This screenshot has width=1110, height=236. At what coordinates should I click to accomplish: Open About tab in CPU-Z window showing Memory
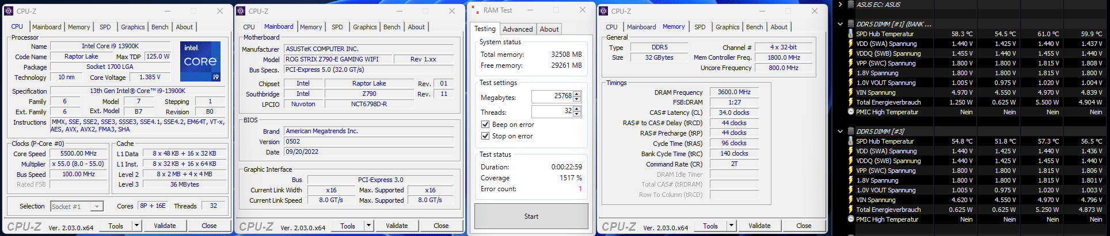tap(779, 27)
